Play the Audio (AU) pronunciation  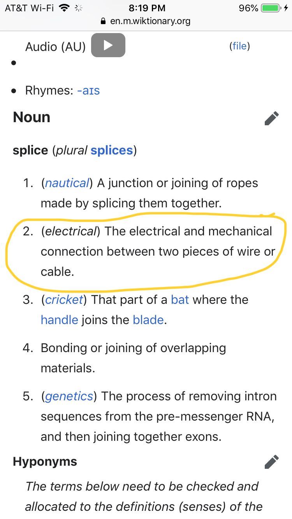pyautogui.click(x=108, y=46)
